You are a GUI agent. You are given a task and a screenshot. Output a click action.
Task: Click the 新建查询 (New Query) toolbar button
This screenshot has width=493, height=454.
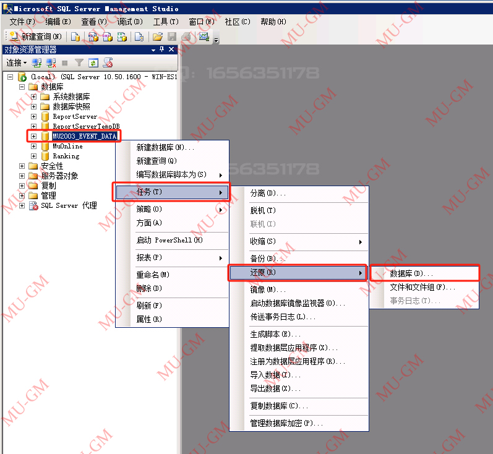(35, 36)
